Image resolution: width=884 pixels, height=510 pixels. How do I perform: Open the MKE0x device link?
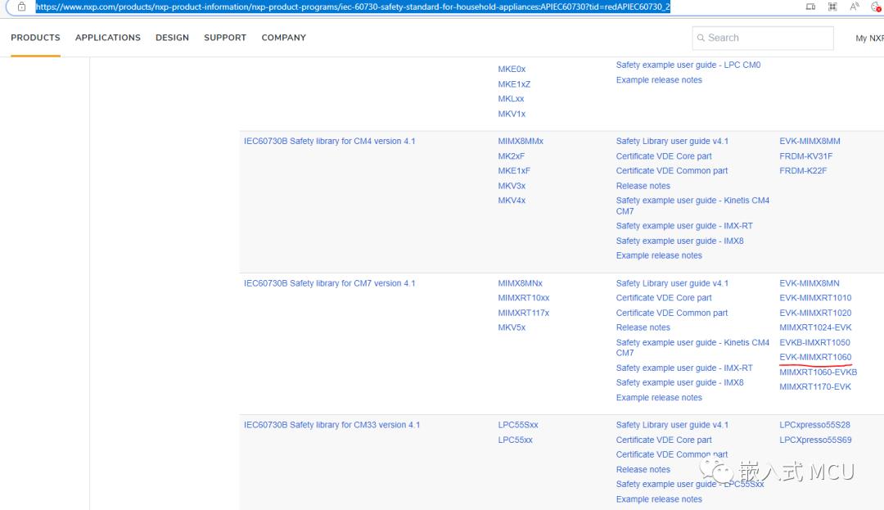[x=512, y=70]
